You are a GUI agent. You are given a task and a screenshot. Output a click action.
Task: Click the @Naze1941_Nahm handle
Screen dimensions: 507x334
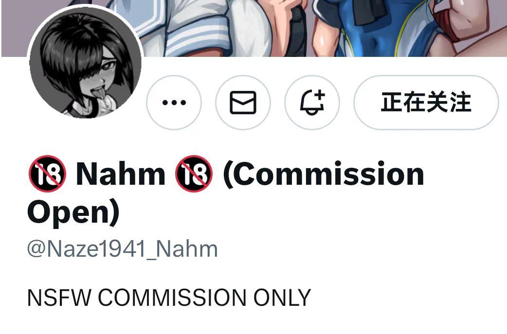tap(123, 249)
